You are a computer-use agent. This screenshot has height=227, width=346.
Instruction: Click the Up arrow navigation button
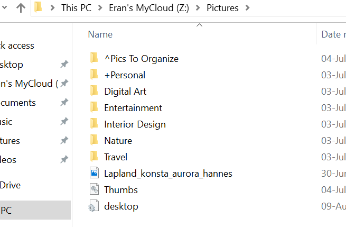pyautogui.click(x=21, y=8)
